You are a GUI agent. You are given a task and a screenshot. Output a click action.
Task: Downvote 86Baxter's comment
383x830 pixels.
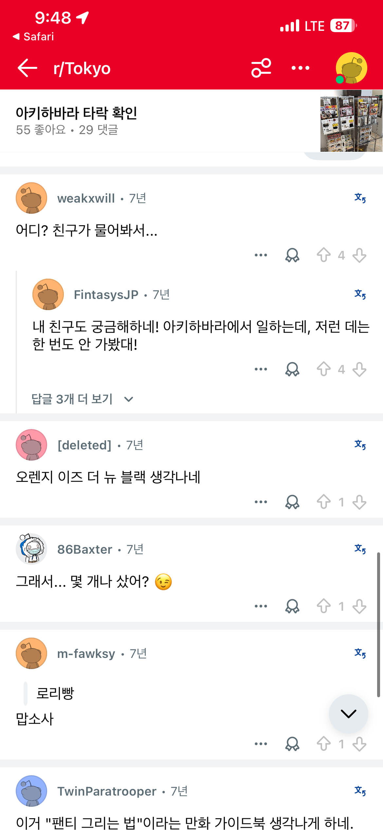coord(359,606)
